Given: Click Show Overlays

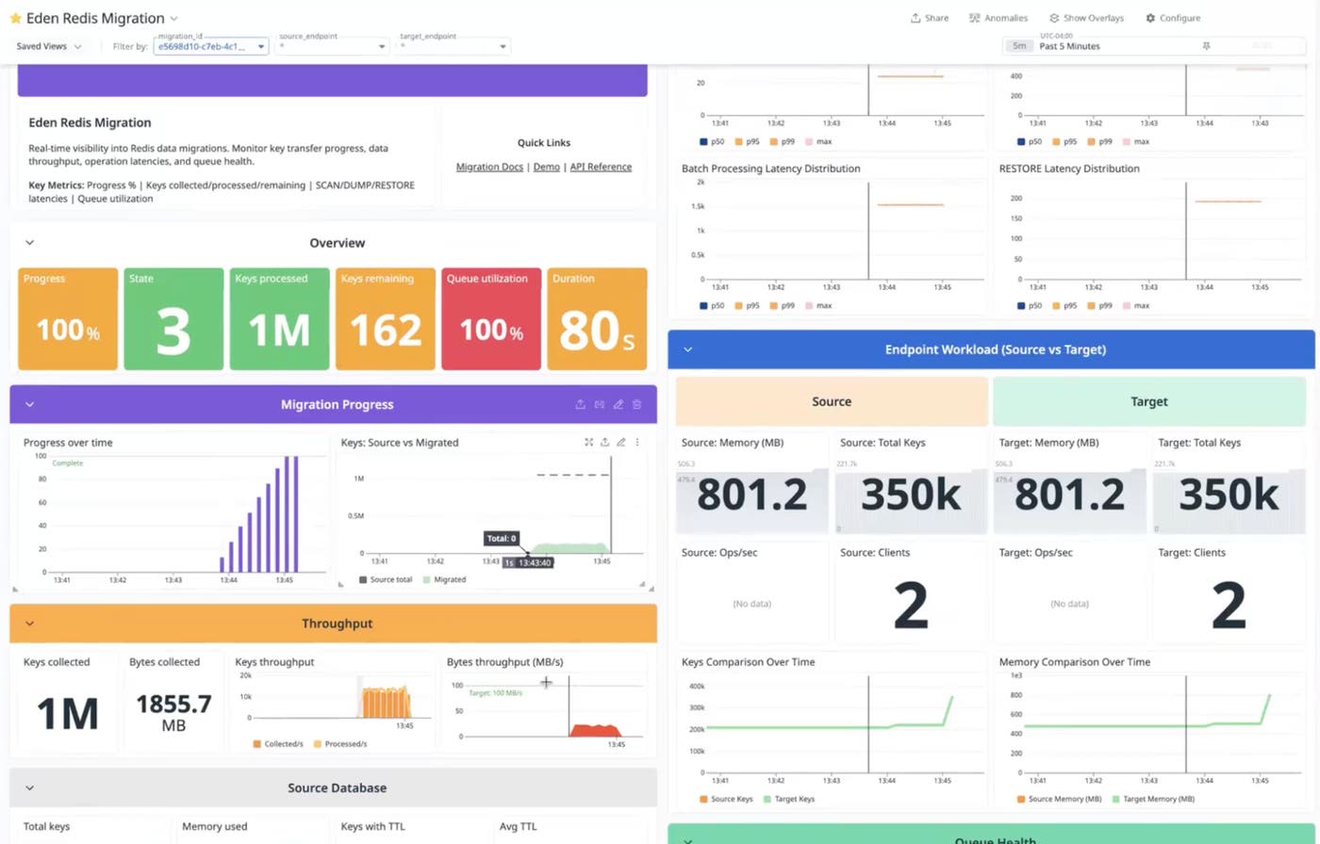Looking at the screenshot, I should tap(1086, 18).
